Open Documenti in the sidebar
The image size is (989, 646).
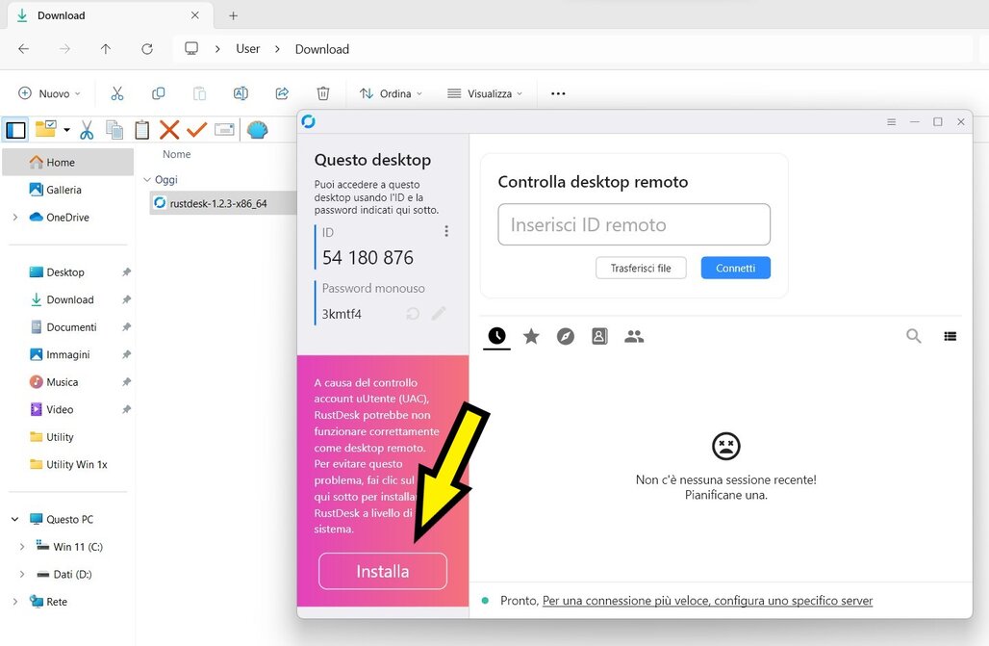click(x=71, y=327)
